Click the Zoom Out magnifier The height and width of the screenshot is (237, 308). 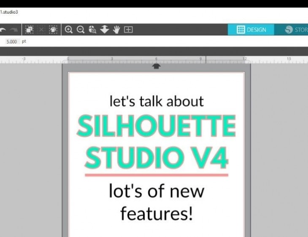click(81, 30)
